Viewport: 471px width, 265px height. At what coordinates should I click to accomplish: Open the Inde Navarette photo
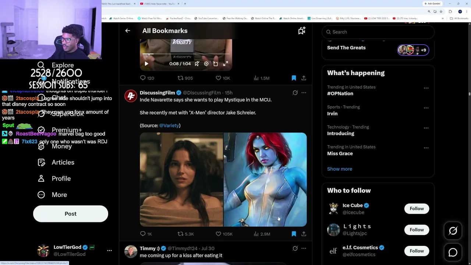[181, 180]
